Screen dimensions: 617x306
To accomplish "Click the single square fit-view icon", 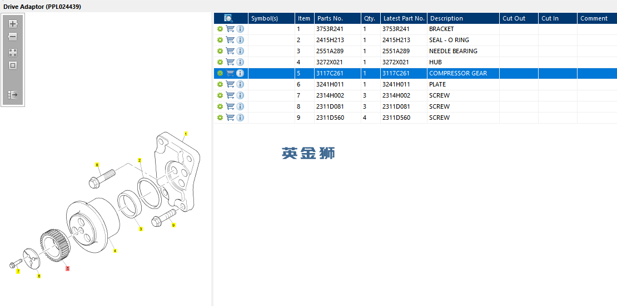I will click(x=13, y=65).
